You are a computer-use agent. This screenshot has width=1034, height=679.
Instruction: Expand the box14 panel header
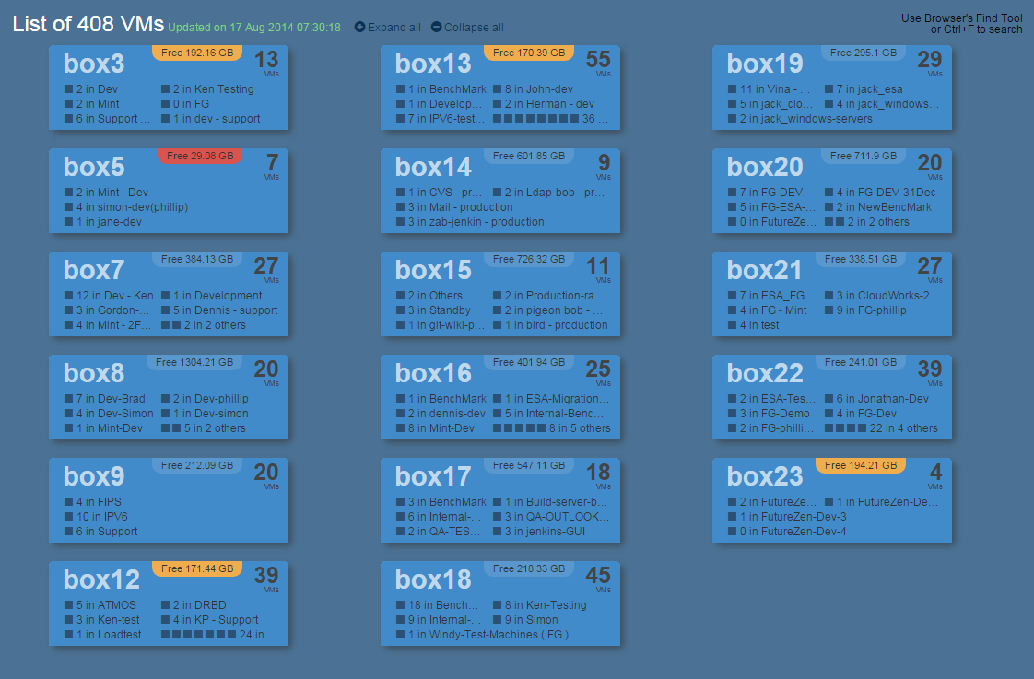pyautogui.click(x=433, y=167)
